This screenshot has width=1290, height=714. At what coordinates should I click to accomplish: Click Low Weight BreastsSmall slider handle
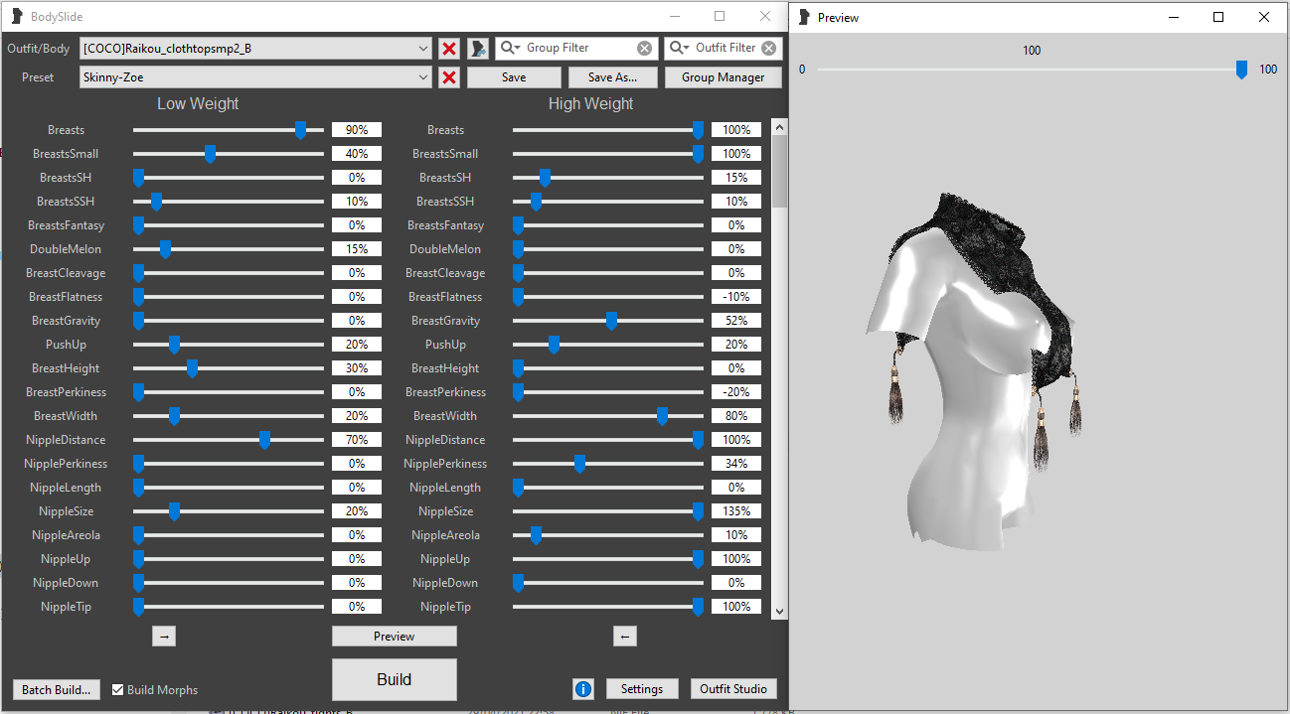click(x=211, y=154)
